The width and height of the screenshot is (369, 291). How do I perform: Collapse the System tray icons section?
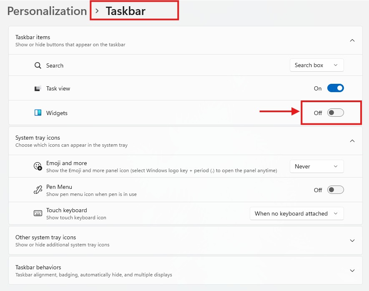tap(352, 141)
